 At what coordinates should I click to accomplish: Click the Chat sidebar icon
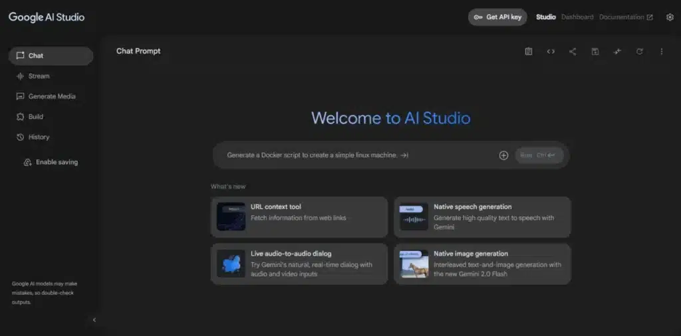20,56
